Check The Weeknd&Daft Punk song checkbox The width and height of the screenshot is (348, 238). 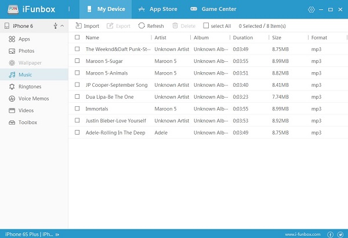tap(77, 49)
